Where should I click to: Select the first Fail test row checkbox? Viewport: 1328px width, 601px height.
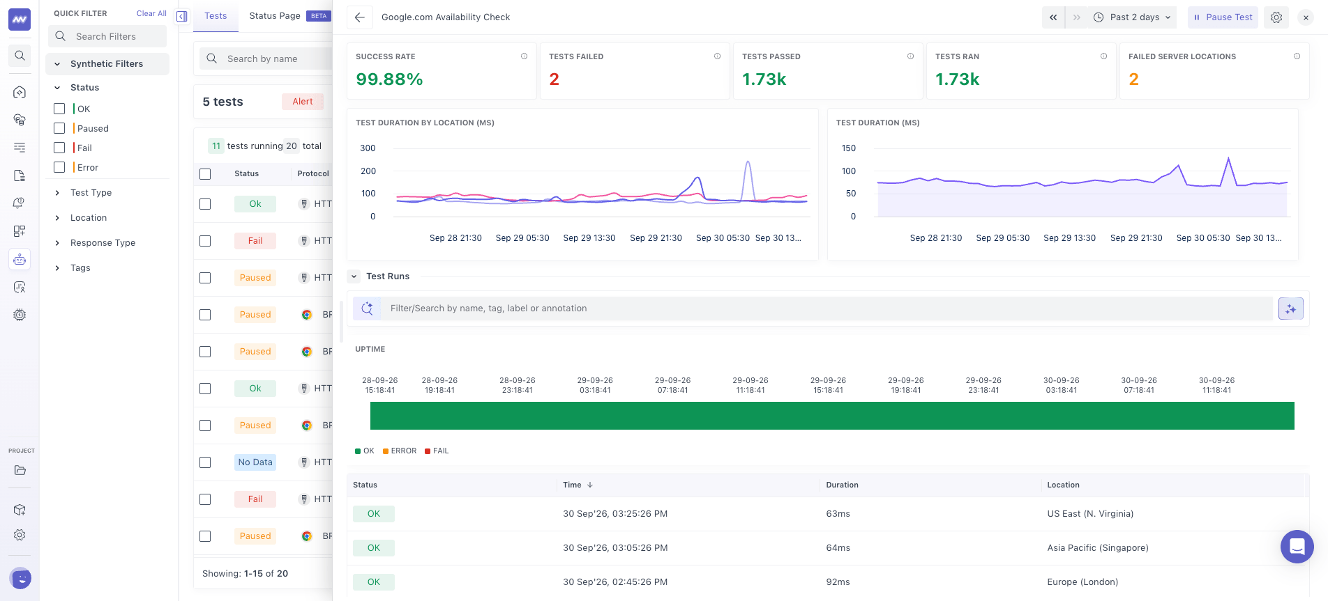click(205, 241)
